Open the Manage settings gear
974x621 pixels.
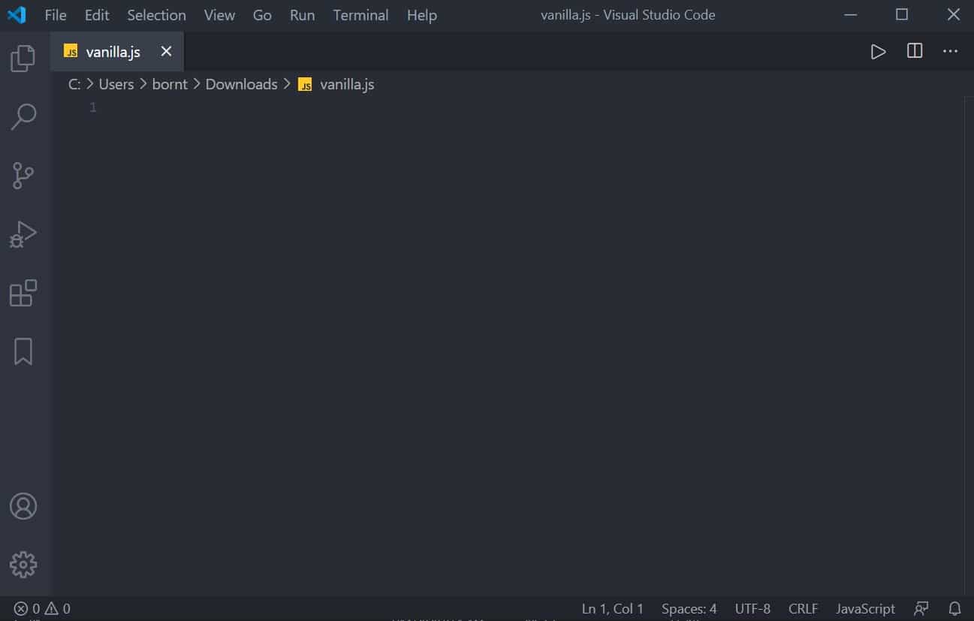(23, 565)
